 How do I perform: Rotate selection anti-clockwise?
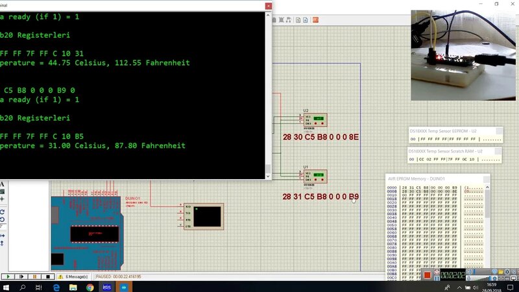coord(2,219)
